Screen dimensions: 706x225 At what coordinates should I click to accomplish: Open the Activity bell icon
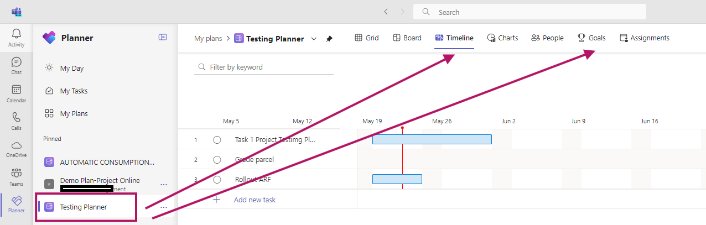click(x=16, y=37)
